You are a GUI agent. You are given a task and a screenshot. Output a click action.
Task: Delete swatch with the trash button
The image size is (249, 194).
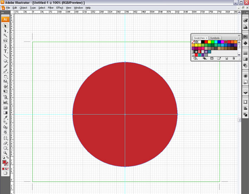pyautogui.click(x=233, y=58)
